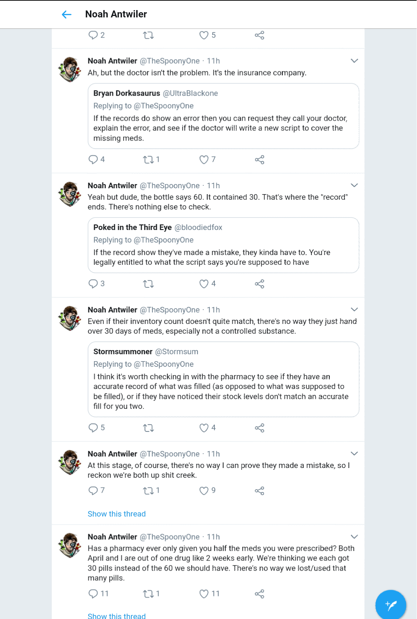Share the tweet with 5 likes

pos(260,35)
